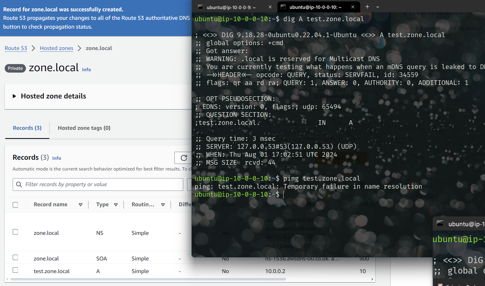Image resolution: width=485 pixels, height=286 pixels.
Task: Toggle the select-all records checkbox
Action: (x=15, y=205)
